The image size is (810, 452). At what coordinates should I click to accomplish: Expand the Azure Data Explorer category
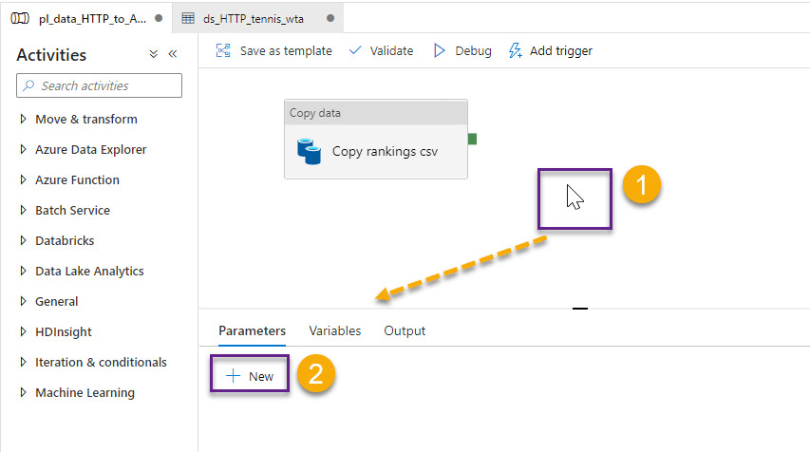(x=90, y=149)
